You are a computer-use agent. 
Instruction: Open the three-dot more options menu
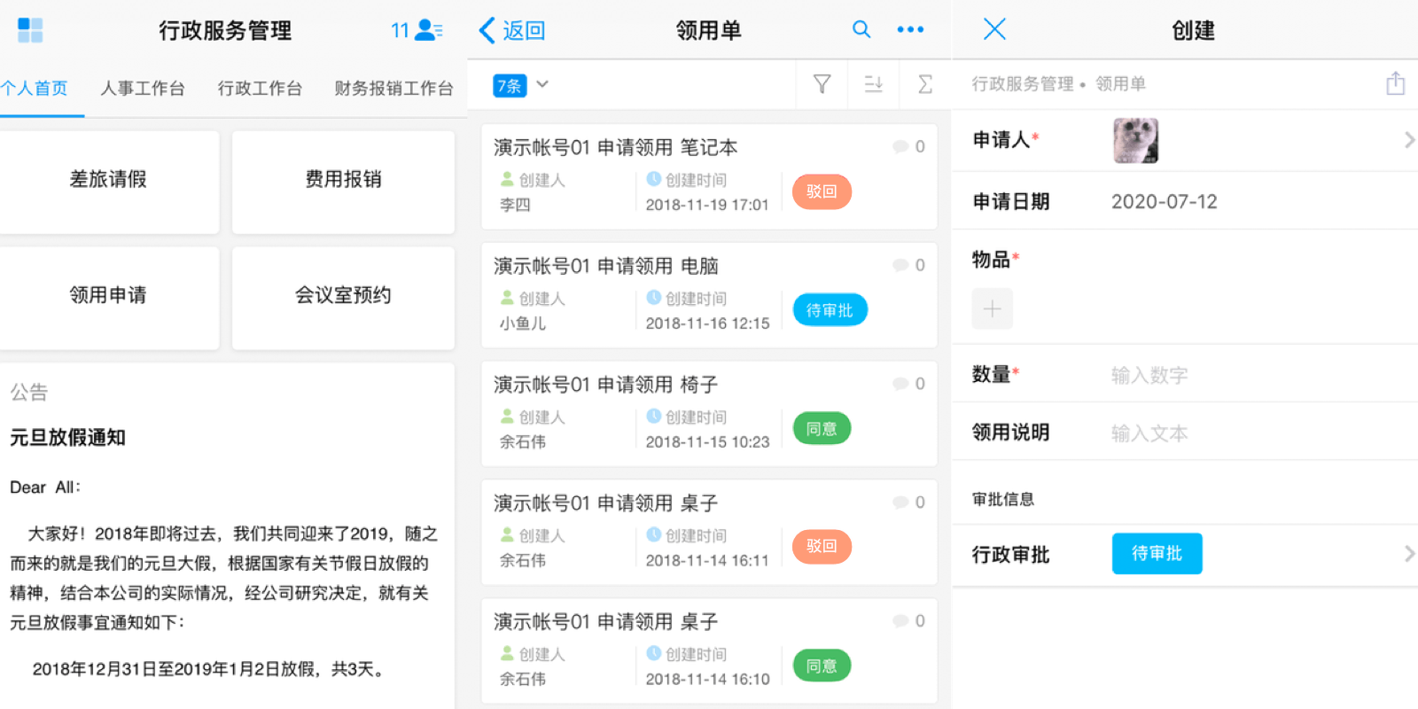click(910, 29)
